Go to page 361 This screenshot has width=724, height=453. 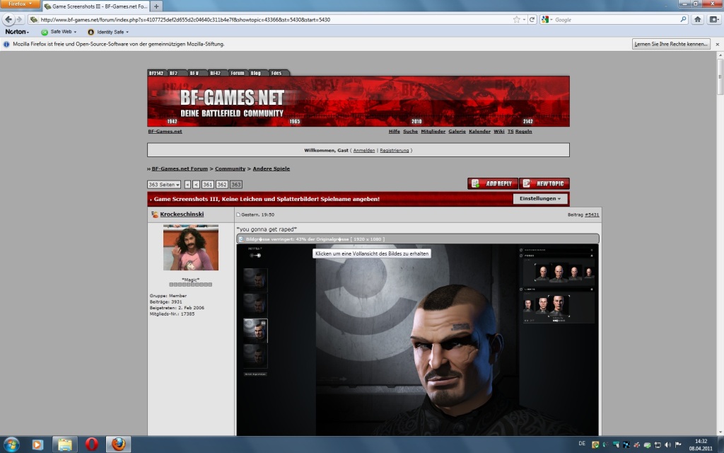pos(208,185)
